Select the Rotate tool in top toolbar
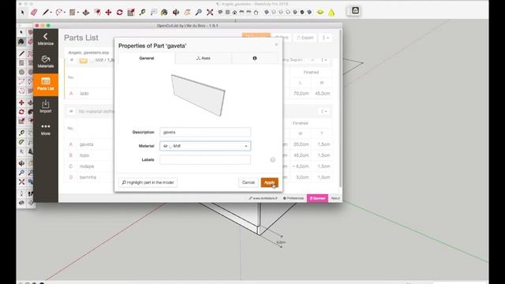This screenshot has width=505, height=284. click(x=119, y=13)
